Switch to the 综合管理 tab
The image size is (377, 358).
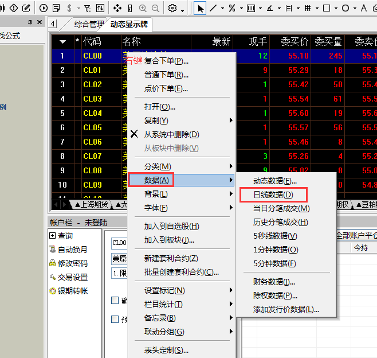point(89,25)
